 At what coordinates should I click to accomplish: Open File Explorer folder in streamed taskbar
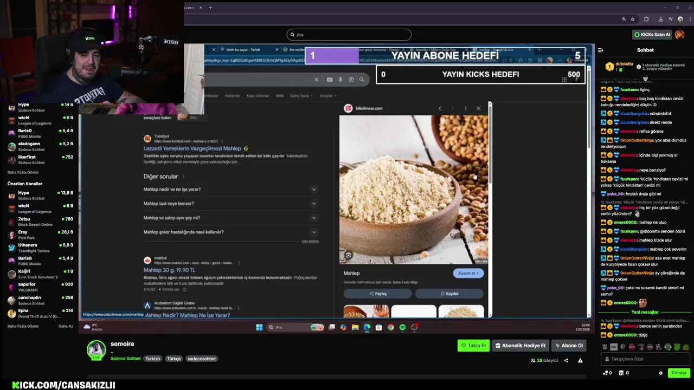point(355,327)
